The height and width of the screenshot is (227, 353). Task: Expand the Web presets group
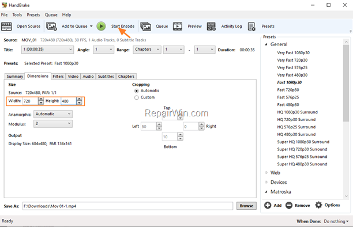tap(266, 173)
